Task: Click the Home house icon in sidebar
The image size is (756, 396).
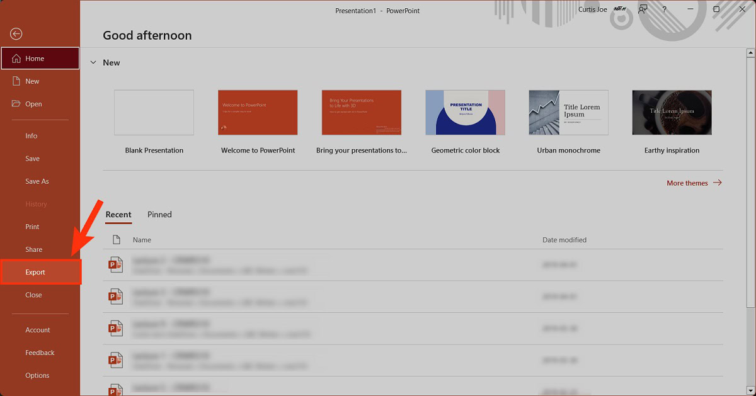Action: [16, 59]
